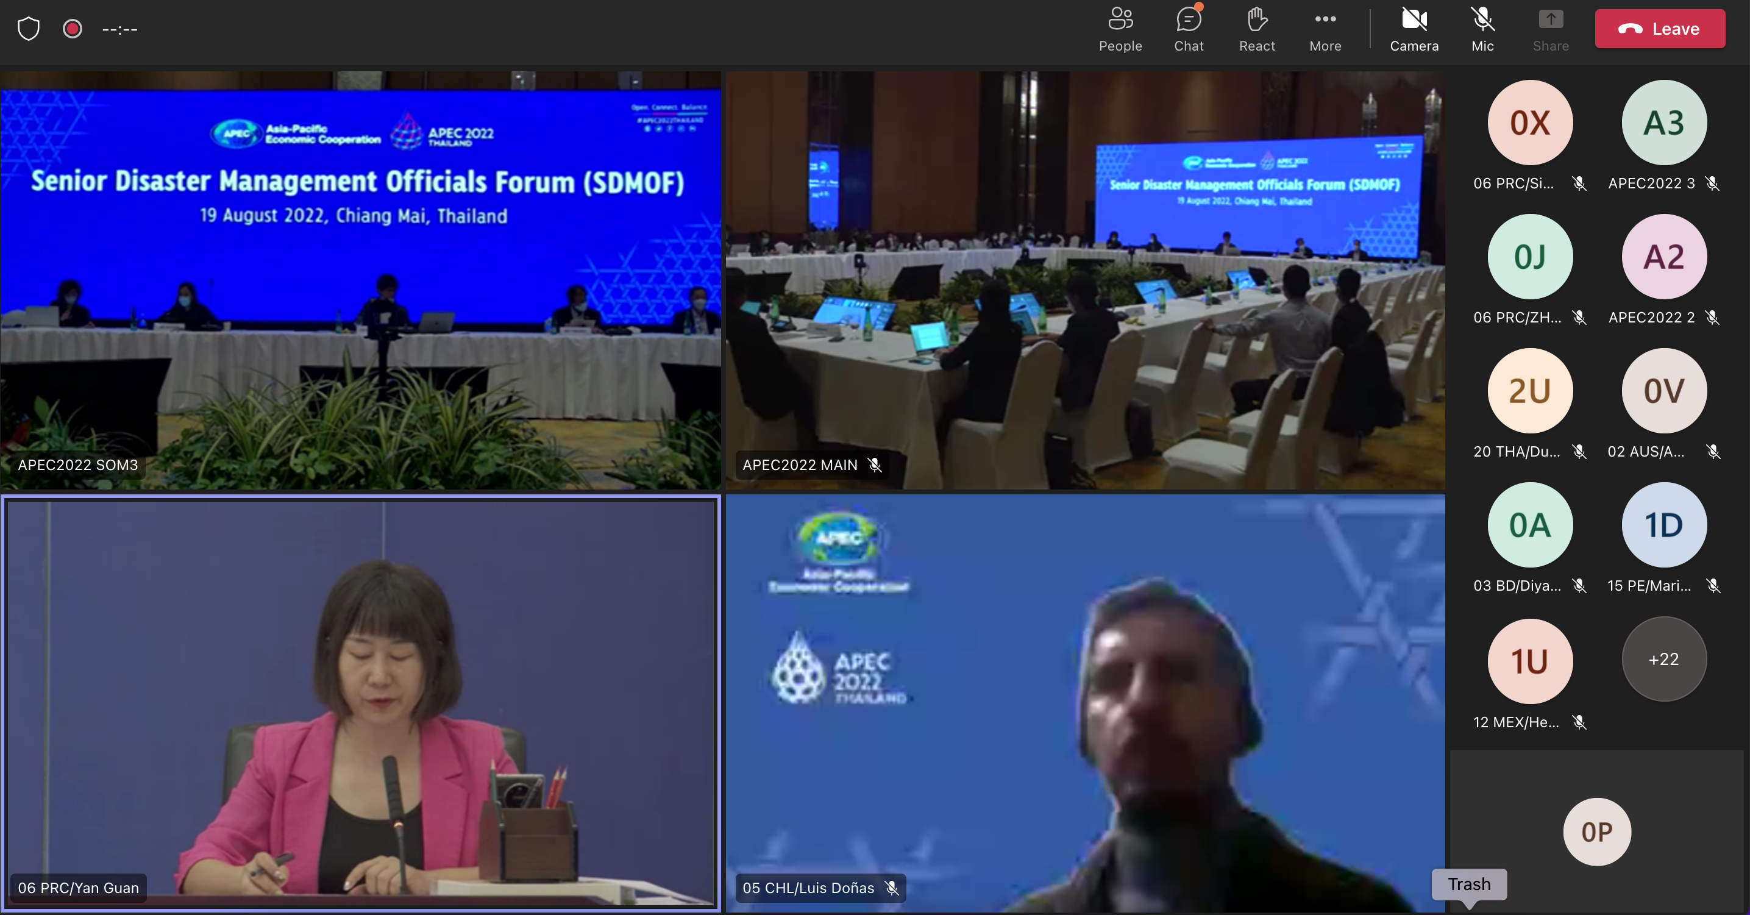
Task: Expand the +22 more participants
Action: [1663, 659]
